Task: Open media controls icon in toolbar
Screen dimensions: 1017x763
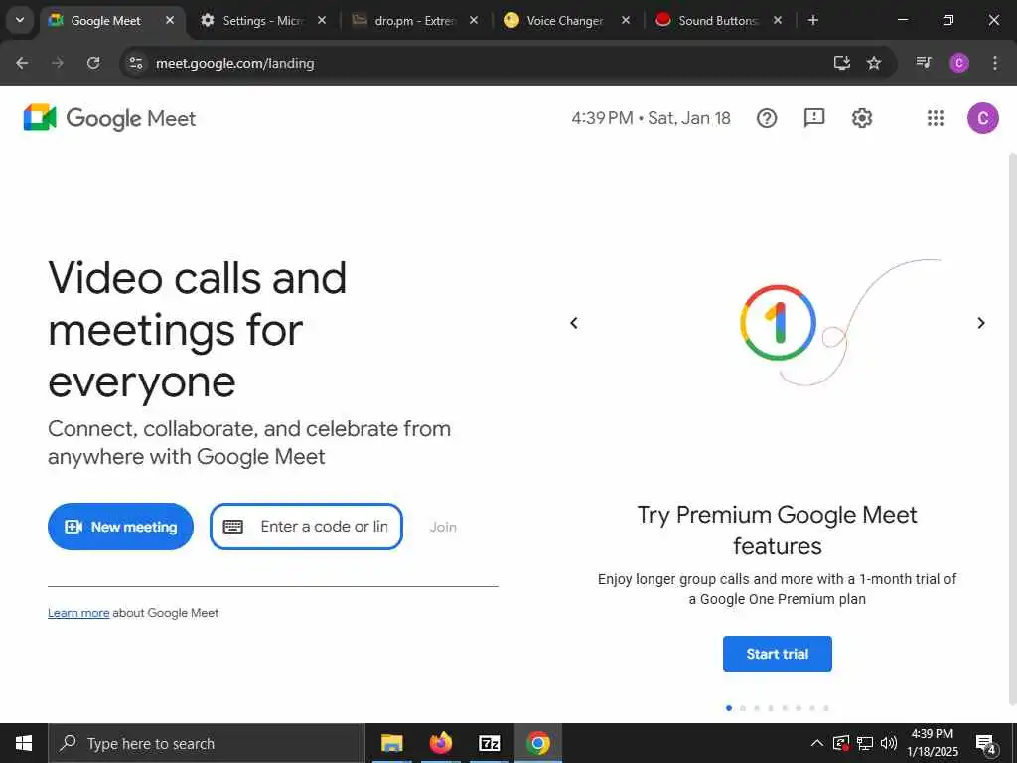Action: (x=924, y=63)
